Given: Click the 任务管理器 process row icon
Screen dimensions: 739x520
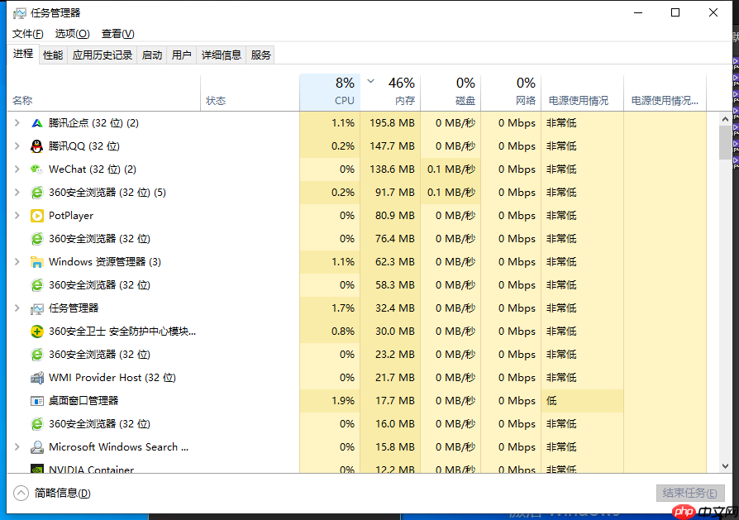Looking at the screenshot, I should (x=36, y=309).
